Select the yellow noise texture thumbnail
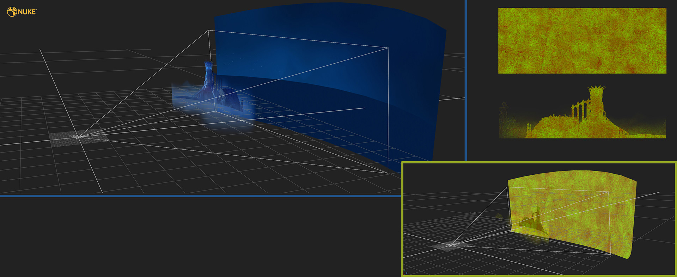 click(x=582, y=41)
